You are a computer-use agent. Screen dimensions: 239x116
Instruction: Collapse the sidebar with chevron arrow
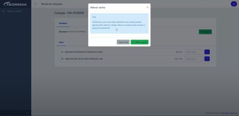coord(27,113)
